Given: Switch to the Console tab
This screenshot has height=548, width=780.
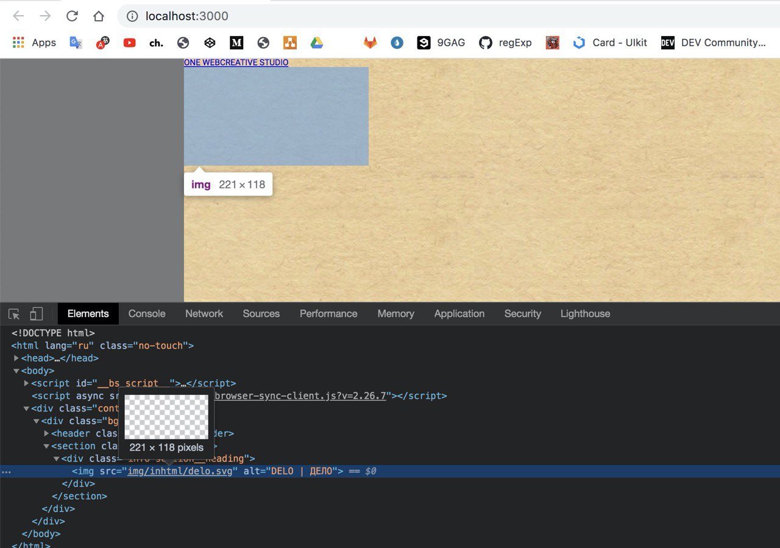Looking at the screenshot, I should pos(147,314).
